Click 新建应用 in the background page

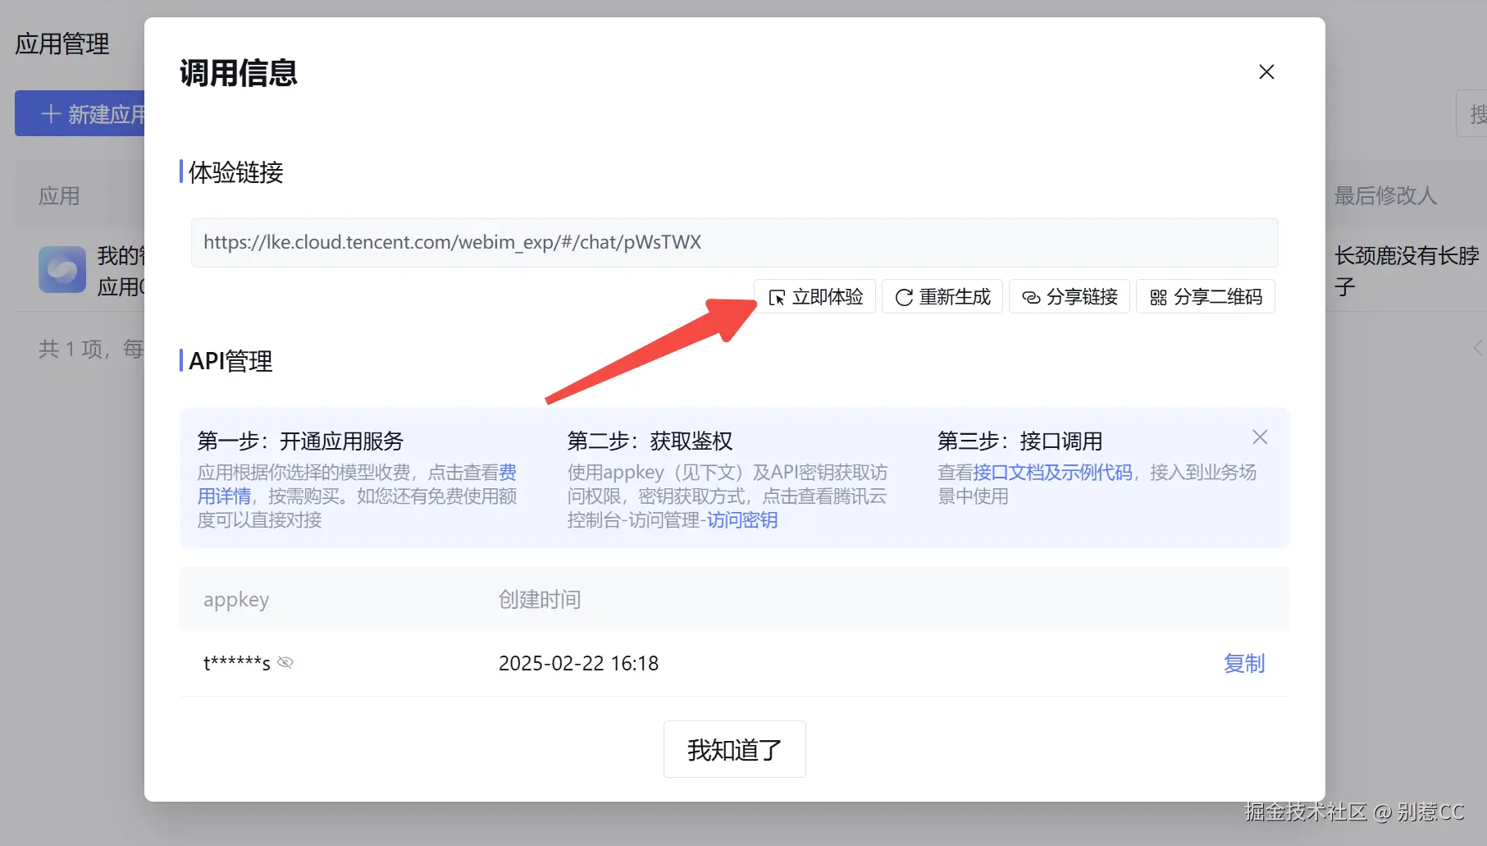coord(80,114)
